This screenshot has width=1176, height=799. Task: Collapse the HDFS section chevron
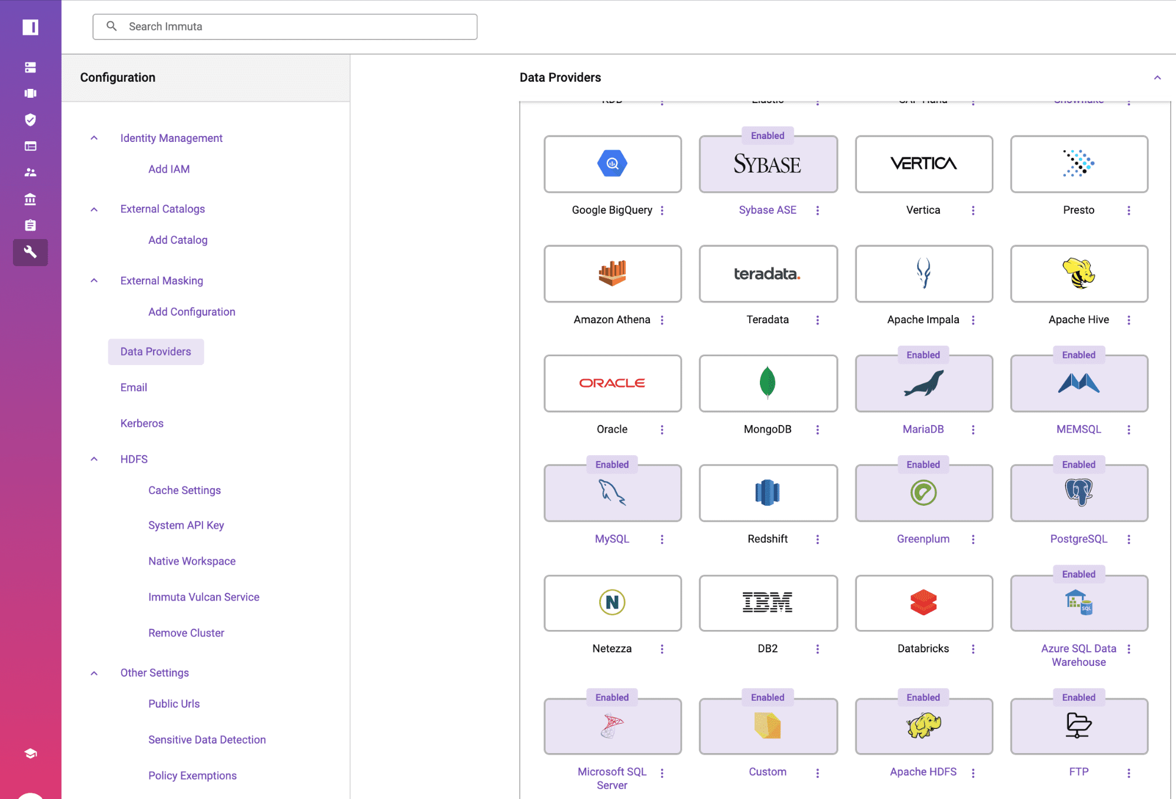(94, 459)
